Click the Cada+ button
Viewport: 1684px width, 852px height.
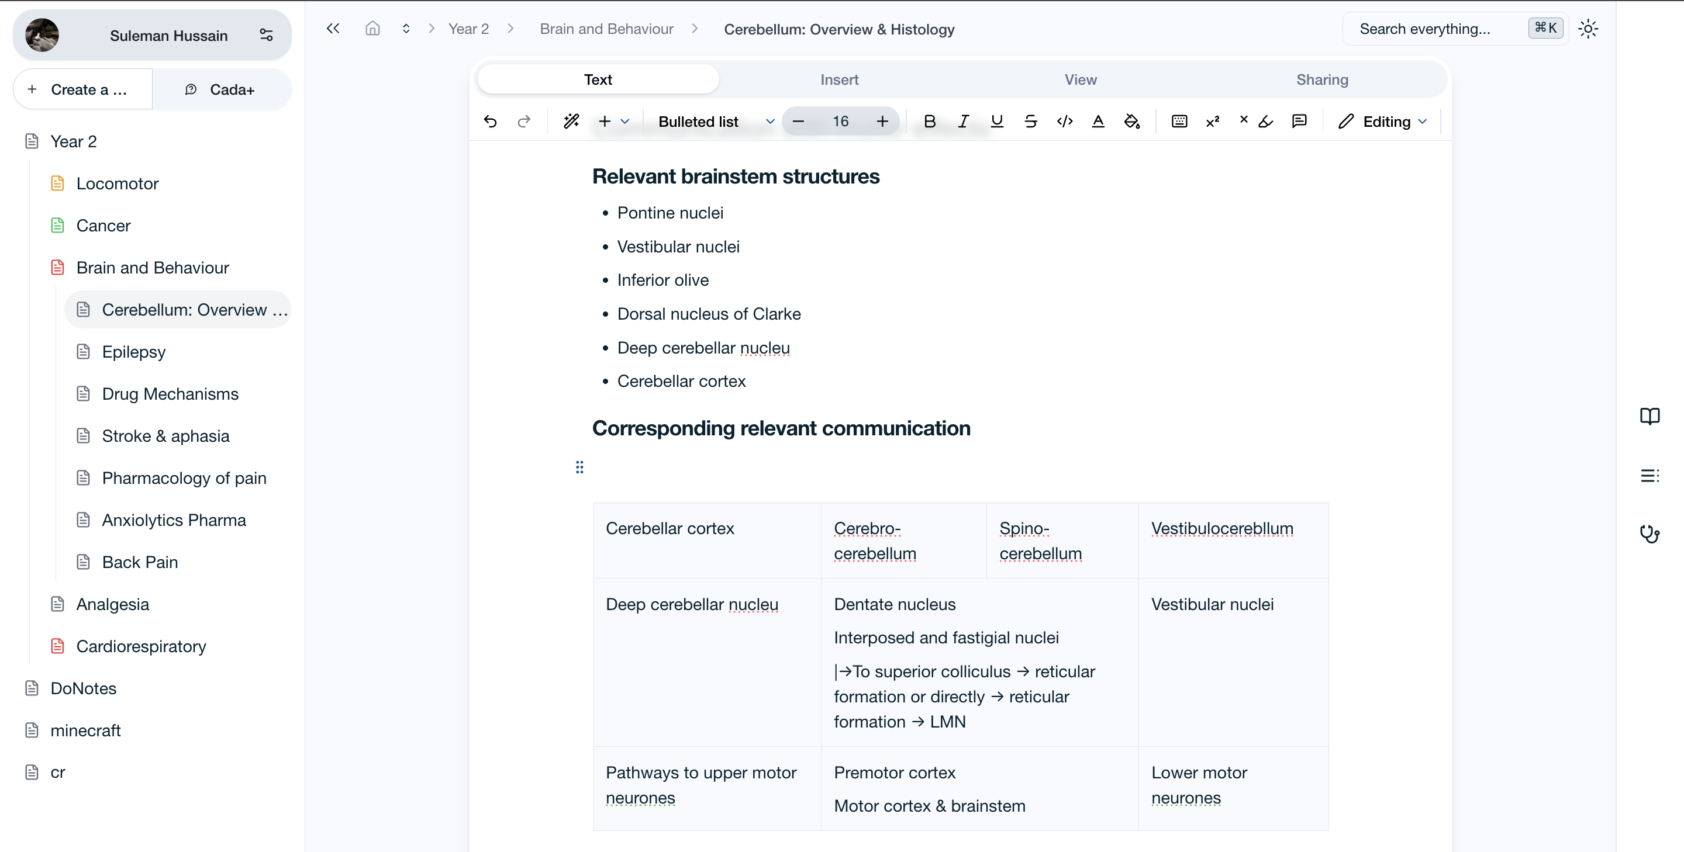[x=221, y=89]
